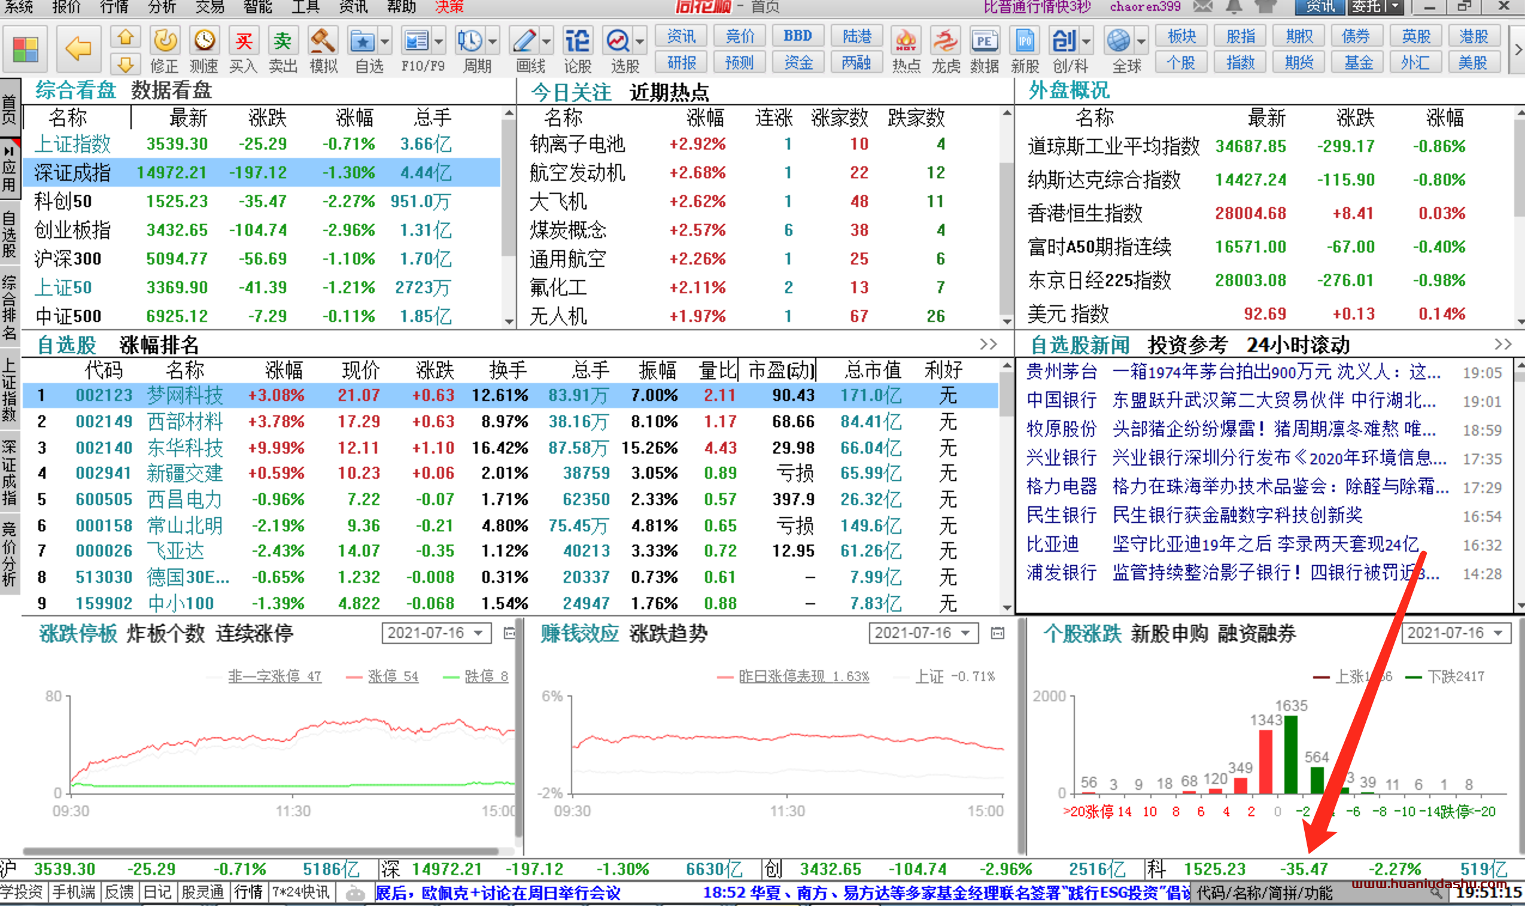Screen dimensions: 1525x906
Task: Switch to the 融资融券 tab
Action: (x=1257, y=633)
